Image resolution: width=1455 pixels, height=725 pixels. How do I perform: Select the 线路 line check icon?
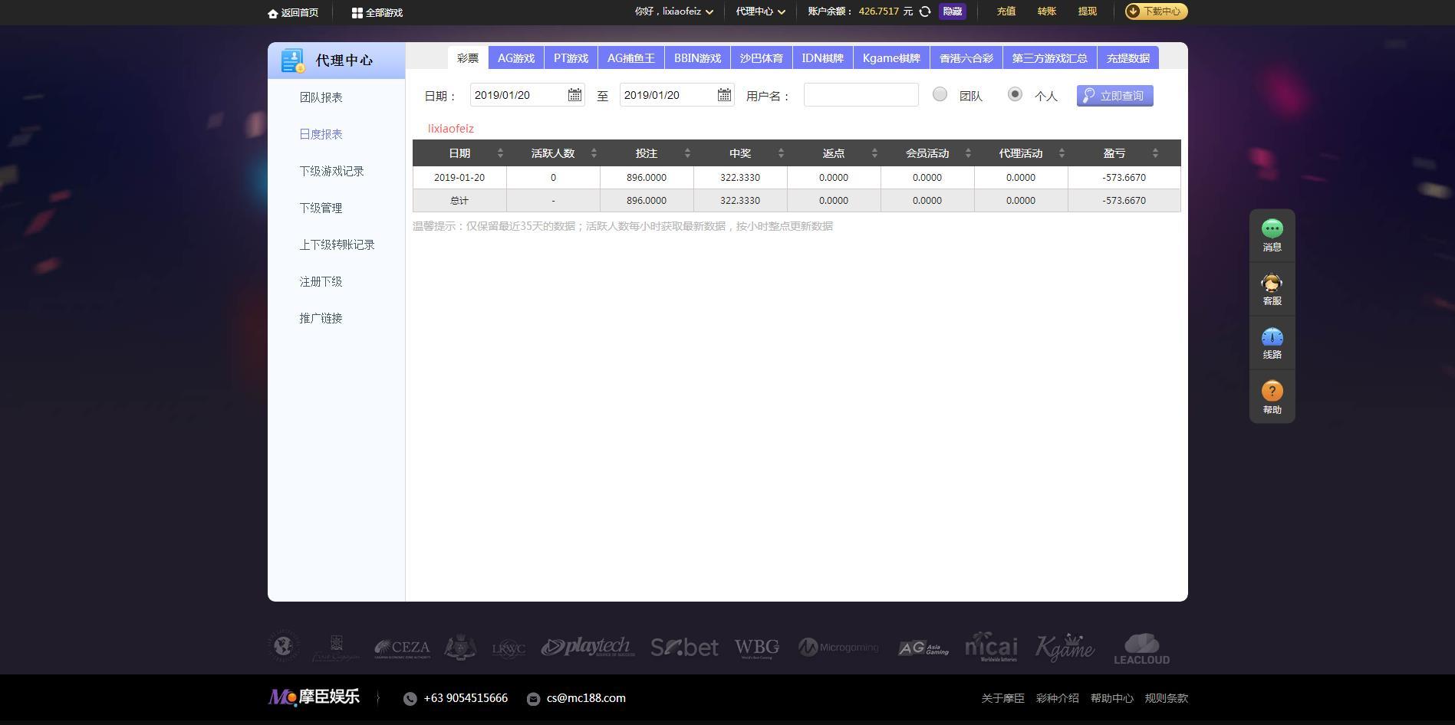[x=1272, y=337]
